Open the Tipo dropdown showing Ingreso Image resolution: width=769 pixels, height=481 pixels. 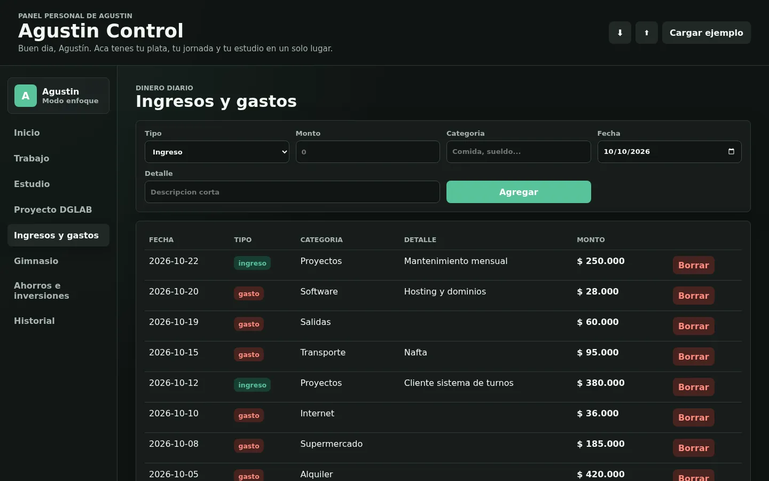tap(217, 152)
